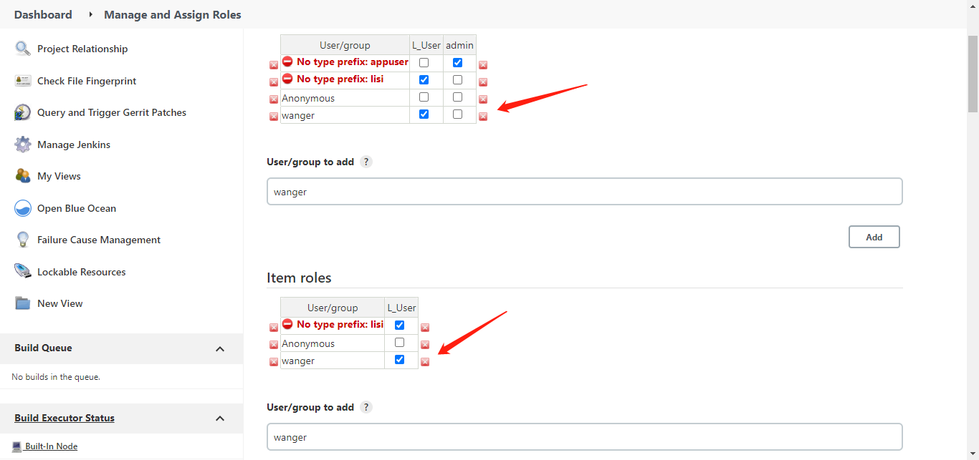This screenshot has width=979, height=460.
Task: Collapse the Build Queue panel
Action: pos(220,349)
